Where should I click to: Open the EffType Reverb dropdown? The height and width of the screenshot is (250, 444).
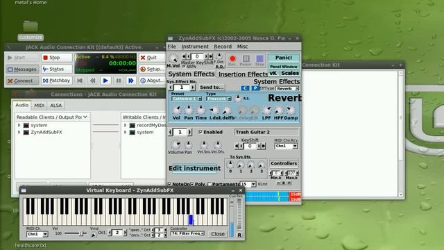(287, 88)
